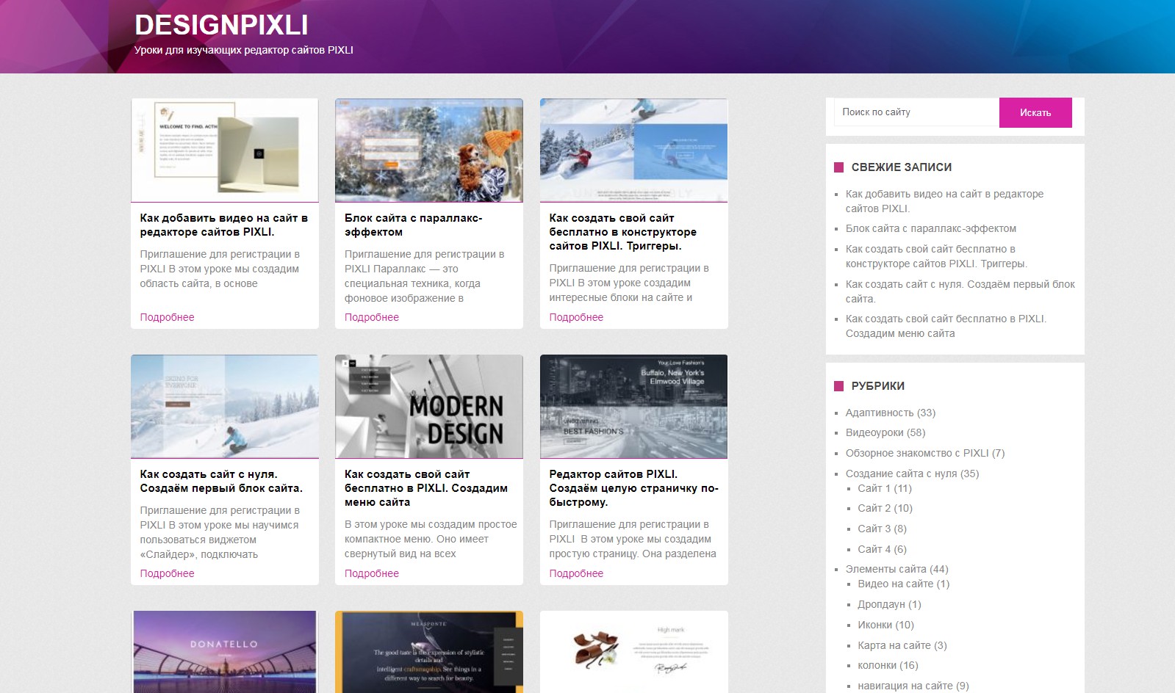Open sidebar recent post Создадим меню сайта
Screen dimensions: 1175x693
[946, 326]
